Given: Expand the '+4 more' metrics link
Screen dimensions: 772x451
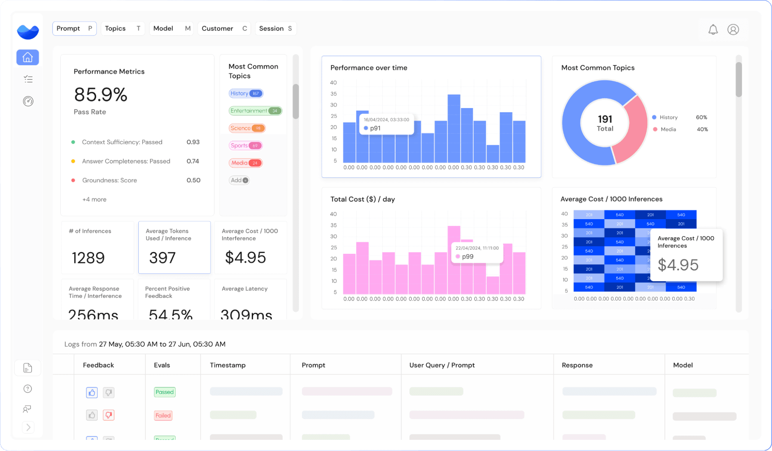Looking at the screenshot, I should (94, 199).
